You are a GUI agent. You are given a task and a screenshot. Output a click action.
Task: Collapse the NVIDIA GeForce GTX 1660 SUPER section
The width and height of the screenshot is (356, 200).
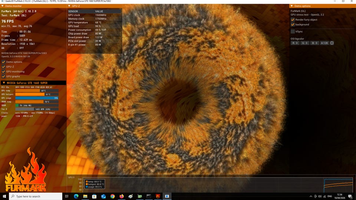[x=4, y=83]
